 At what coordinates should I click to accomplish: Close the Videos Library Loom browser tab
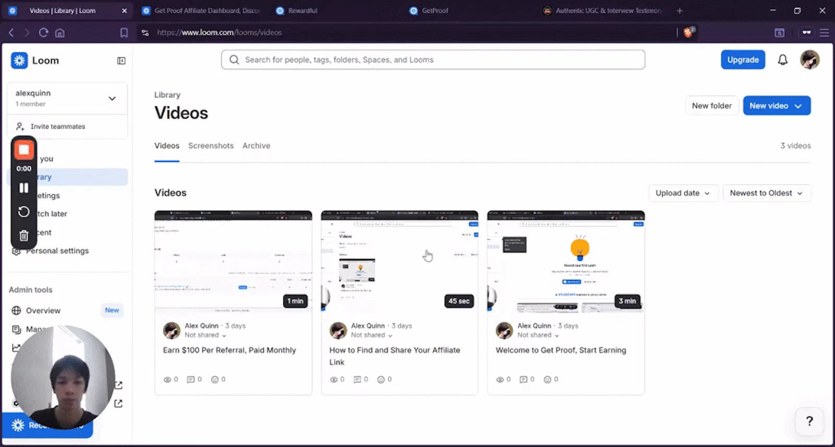pos(124,10)
